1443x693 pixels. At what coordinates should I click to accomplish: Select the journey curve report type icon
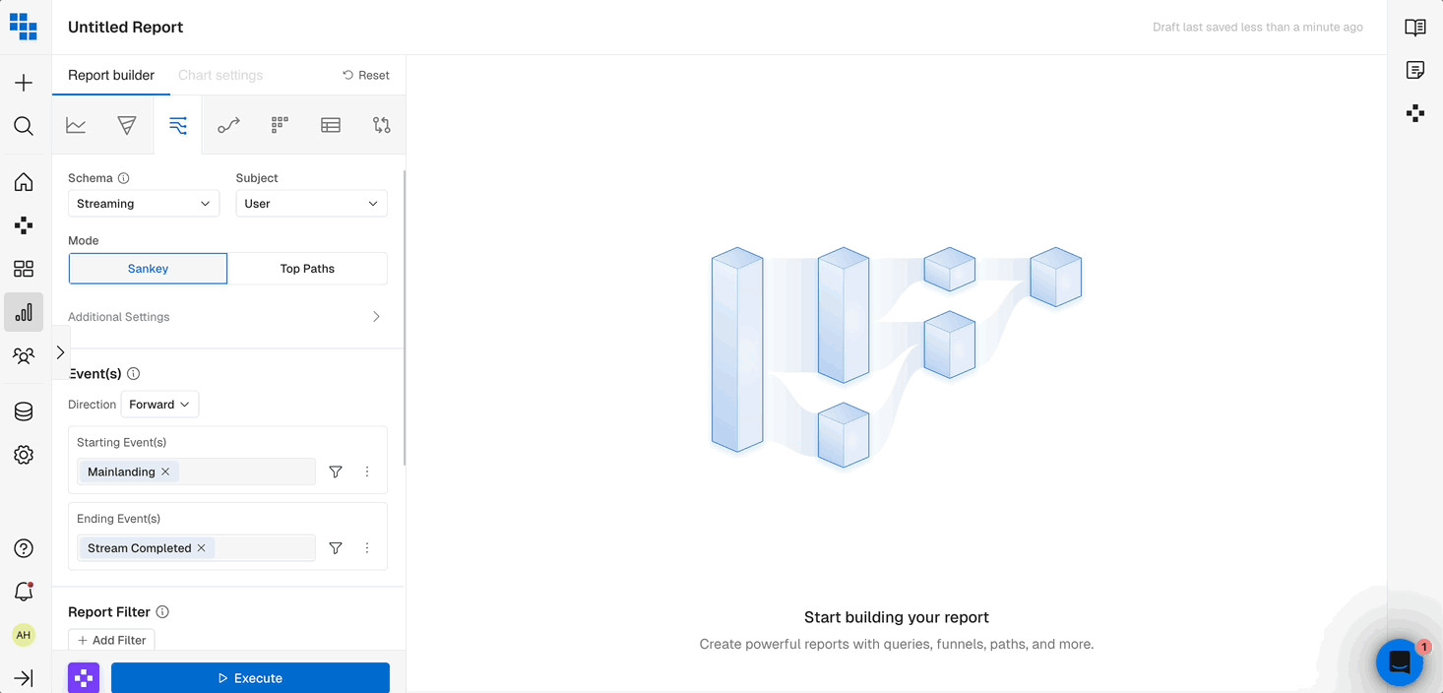tap(228, 125)
